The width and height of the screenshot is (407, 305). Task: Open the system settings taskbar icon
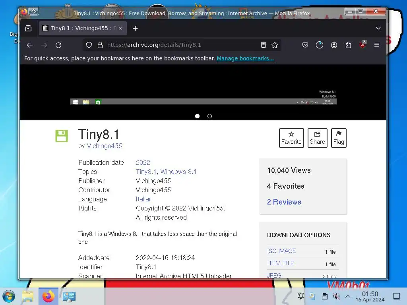point(69,296)
